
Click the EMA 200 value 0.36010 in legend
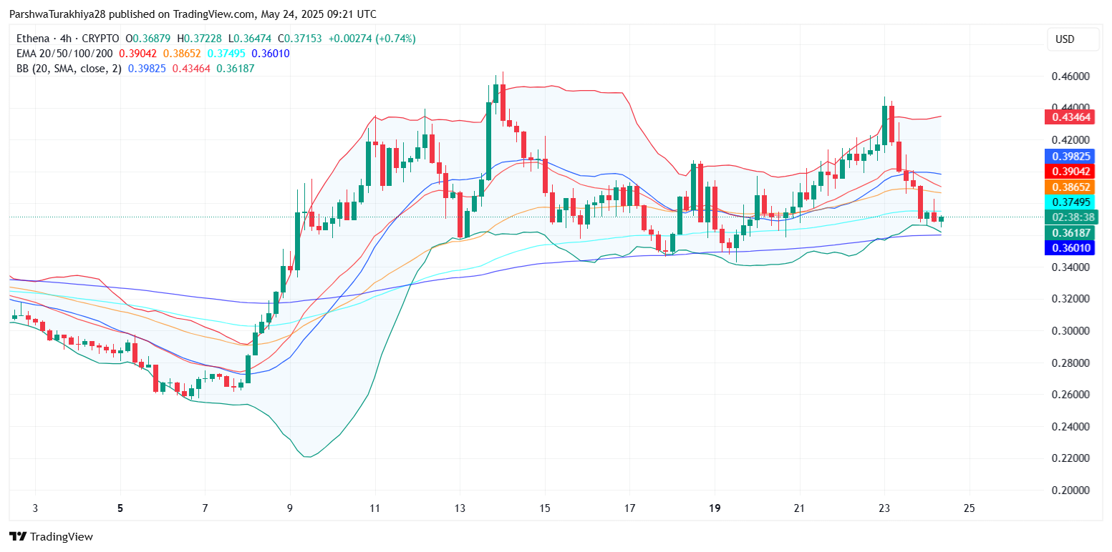[x=270, y=54]
